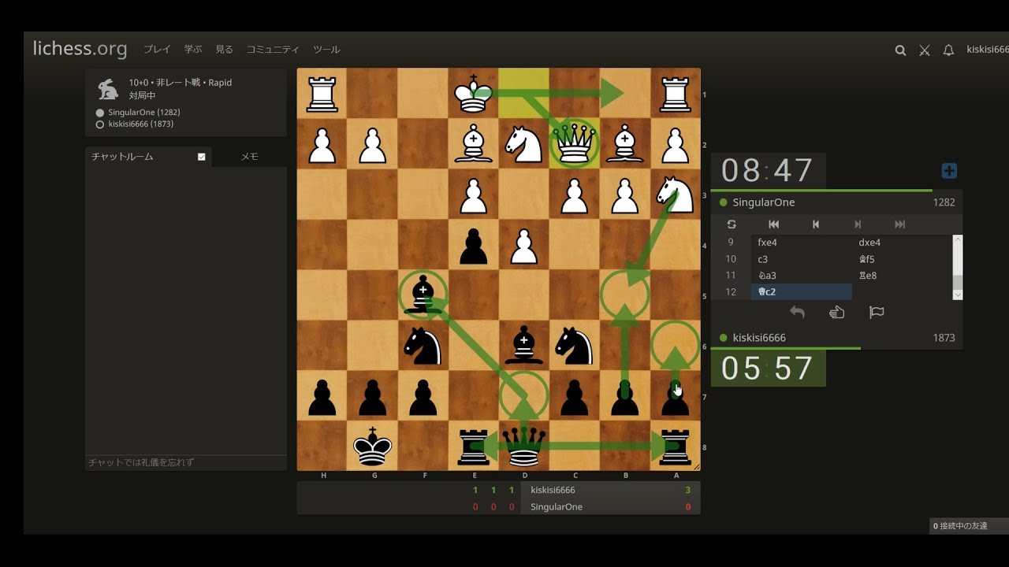Open the 見る menu
The image size is (1009, 567).
[x=225, y=50]
